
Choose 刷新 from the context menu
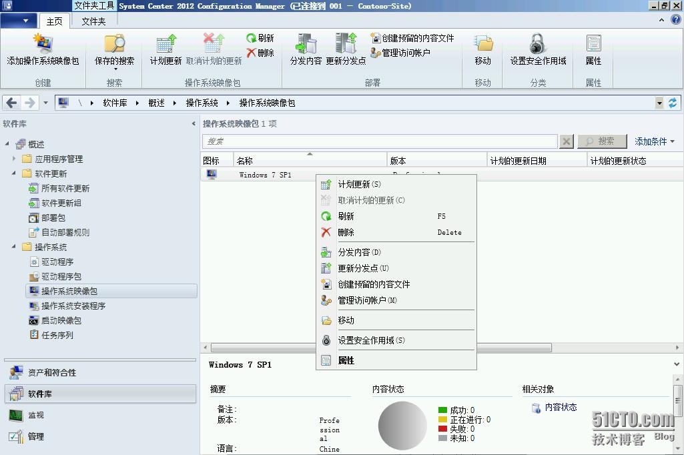[x=396, y=216]
